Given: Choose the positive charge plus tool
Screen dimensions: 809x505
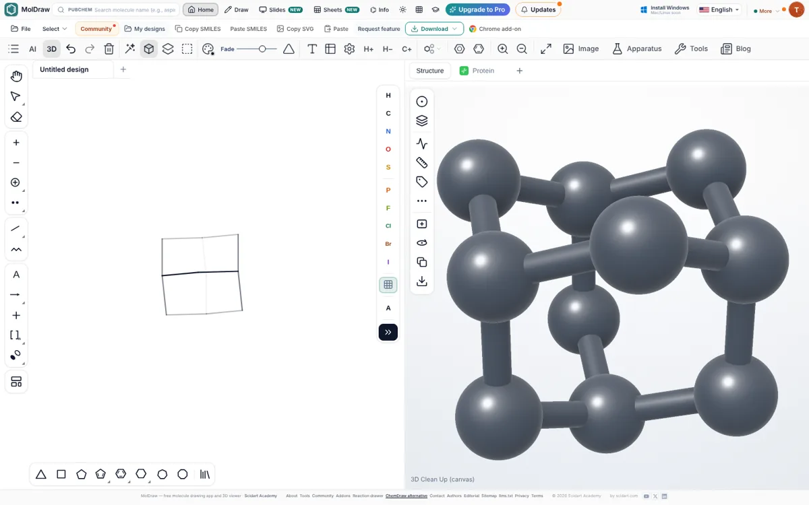Looking at the screenshot, I should (16, 143).
